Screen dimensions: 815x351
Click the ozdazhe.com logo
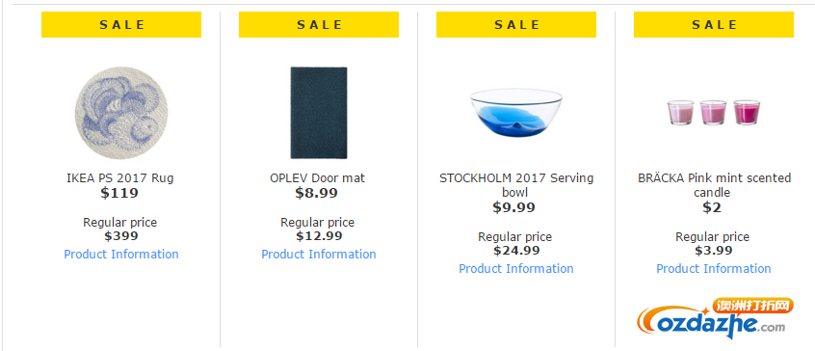pos(715,318)
